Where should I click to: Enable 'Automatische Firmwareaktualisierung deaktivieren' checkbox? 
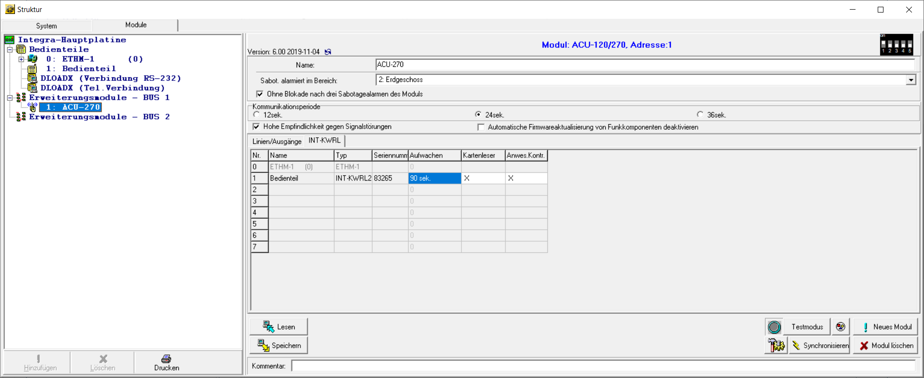point(481,127)
